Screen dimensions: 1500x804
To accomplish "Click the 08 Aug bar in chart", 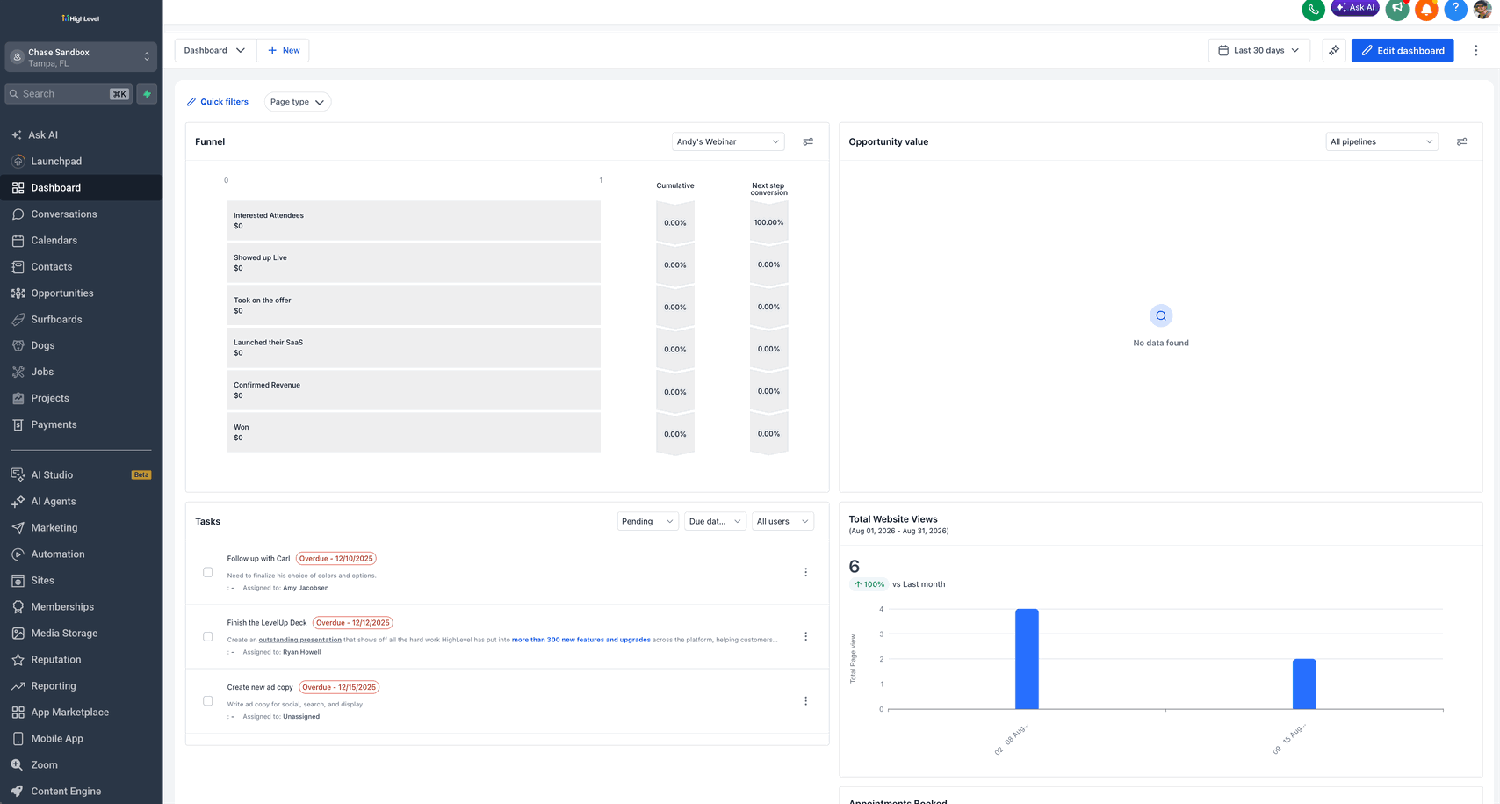I will click(x=1027, y=659).
